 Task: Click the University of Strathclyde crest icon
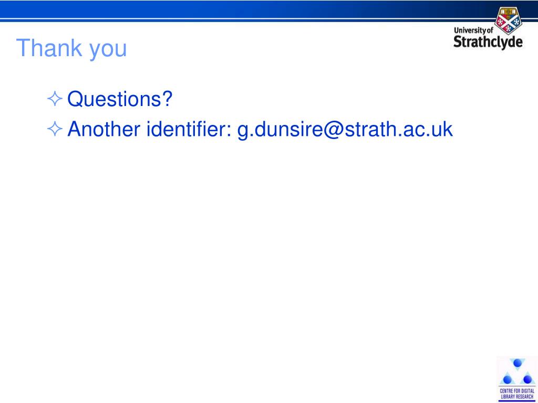point(508,20)
